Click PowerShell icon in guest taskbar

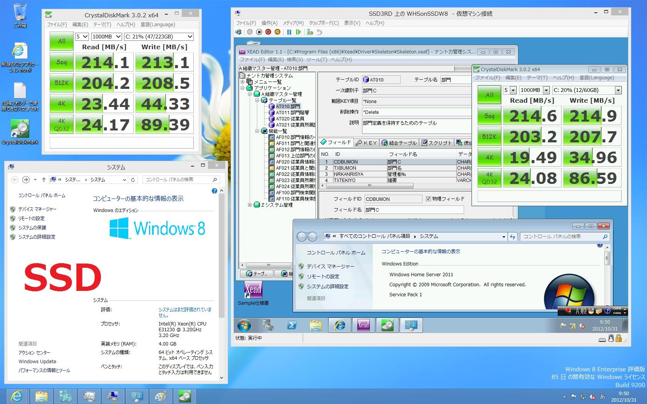[292, 326]
